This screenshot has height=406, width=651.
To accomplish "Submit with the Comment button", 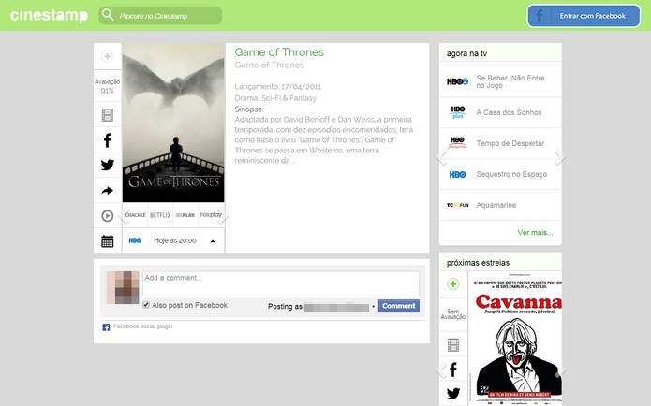I will tap(399, 306).
